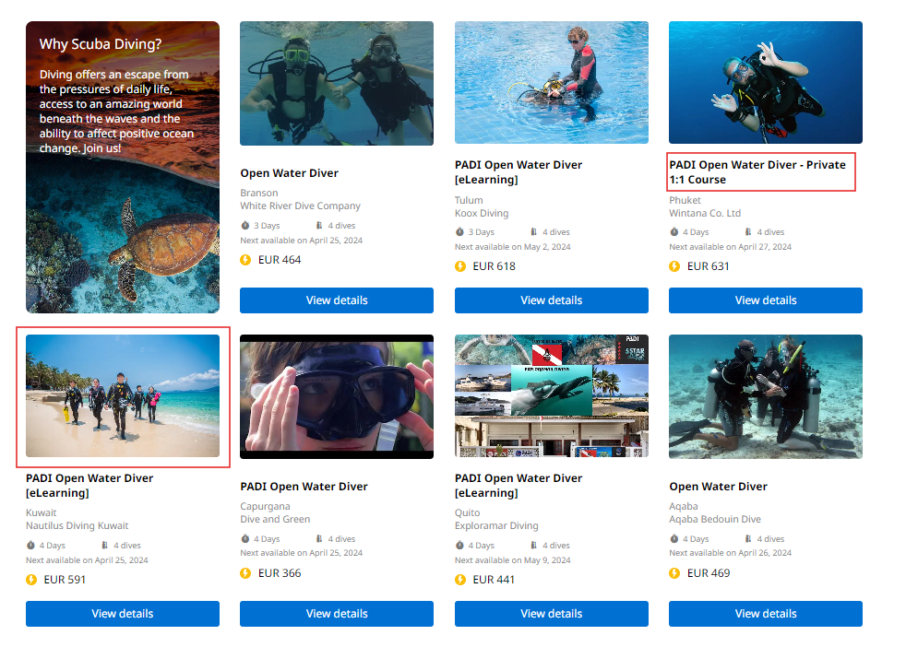The height and width of the screenshot is (647, 906).
Task: Click the Kuwait beach divers course photo
Action: pyautogui.click(x=123, y=395)
